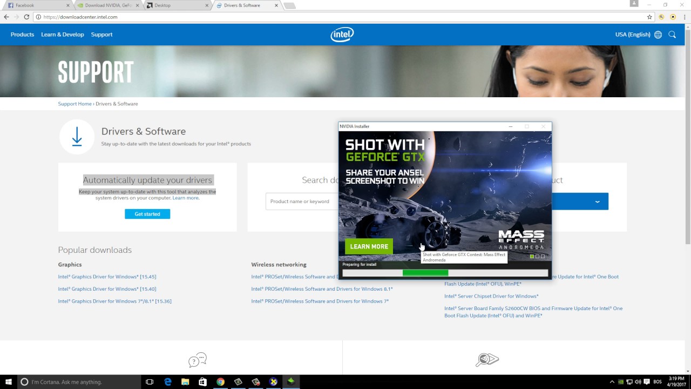
Task: Open Intel Graphics Driver for Windows 7/8.1 [15.36]
Action: point(114,301)
